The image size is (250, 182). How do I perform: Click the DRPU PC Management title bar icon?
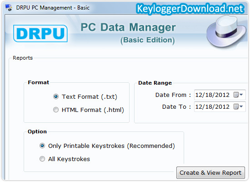[9, 7]
